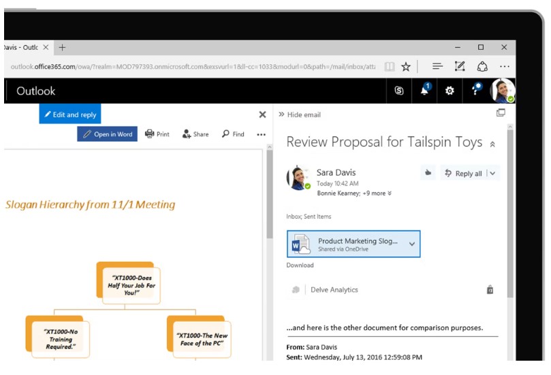Add page to favorites with star
551x375 pixels.
[406, 67]
